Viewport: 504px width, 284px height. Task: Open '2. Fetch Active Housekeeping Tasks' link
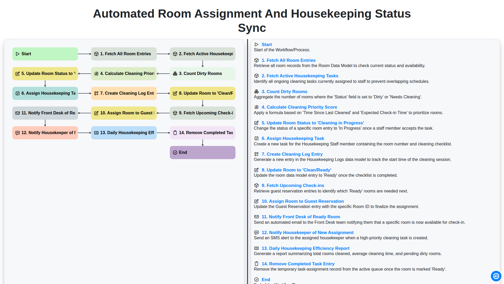tap(300, 76)
